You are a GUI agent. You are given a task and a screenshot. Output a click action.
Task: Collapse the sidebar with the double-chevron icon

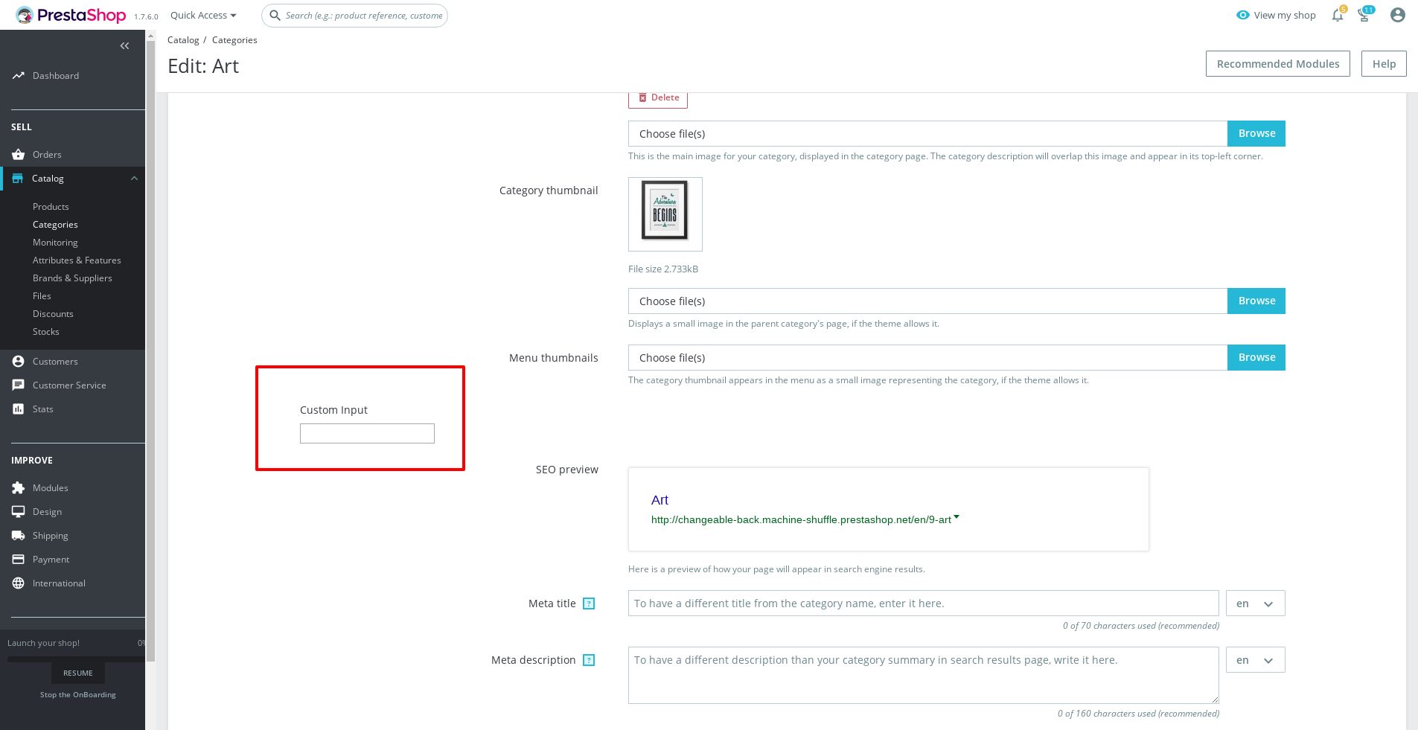pyautogui.click(x=124, y=45)
